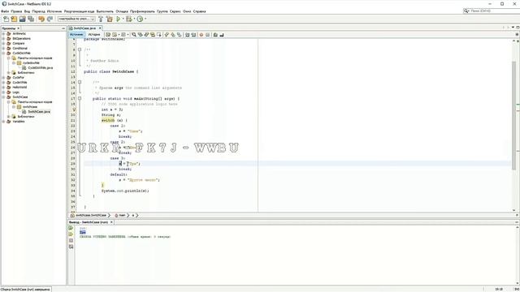
Task: Click the Shift Line Left icon
Action: click(187, 34)
